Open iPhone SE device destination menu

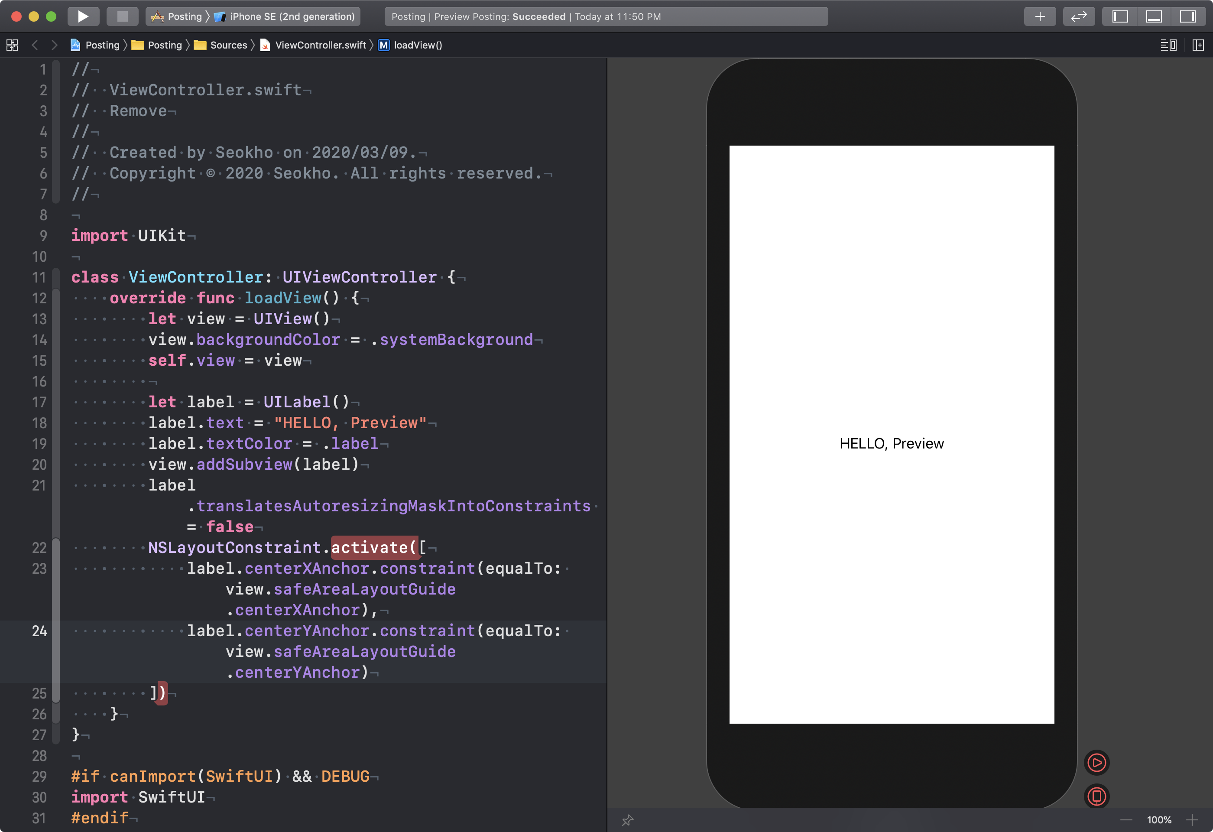point(291,16)
